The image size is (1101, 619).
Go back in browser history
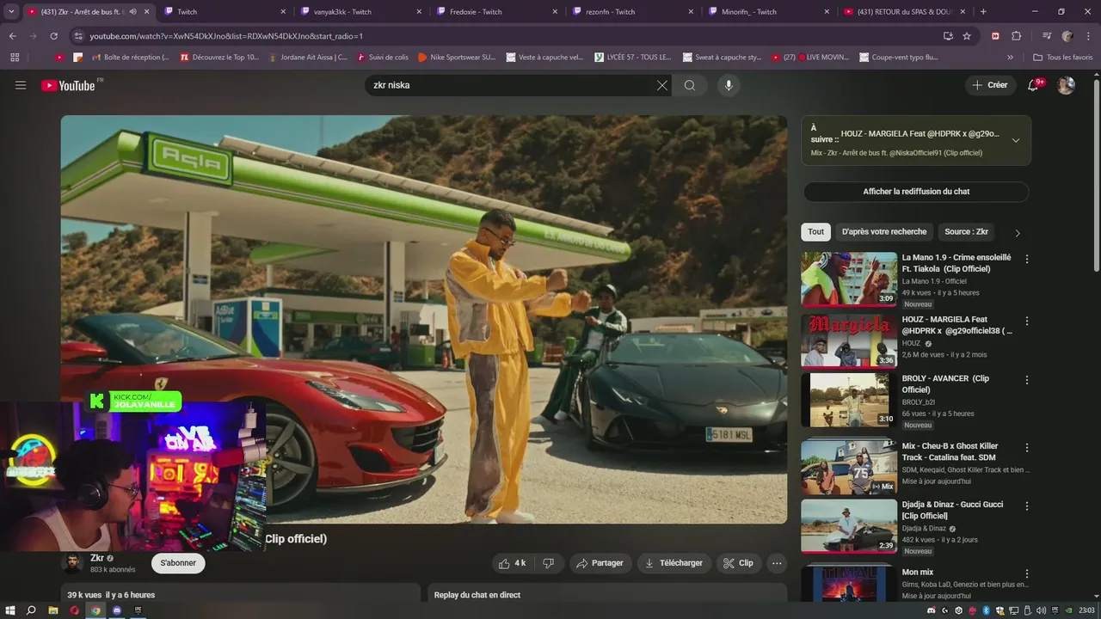(12, 36)
